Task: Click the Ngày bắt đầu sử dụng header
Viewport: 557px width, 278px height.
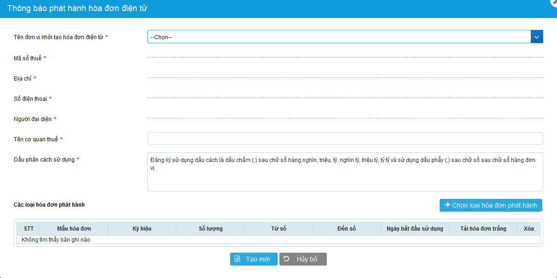Action: [415, 229]
